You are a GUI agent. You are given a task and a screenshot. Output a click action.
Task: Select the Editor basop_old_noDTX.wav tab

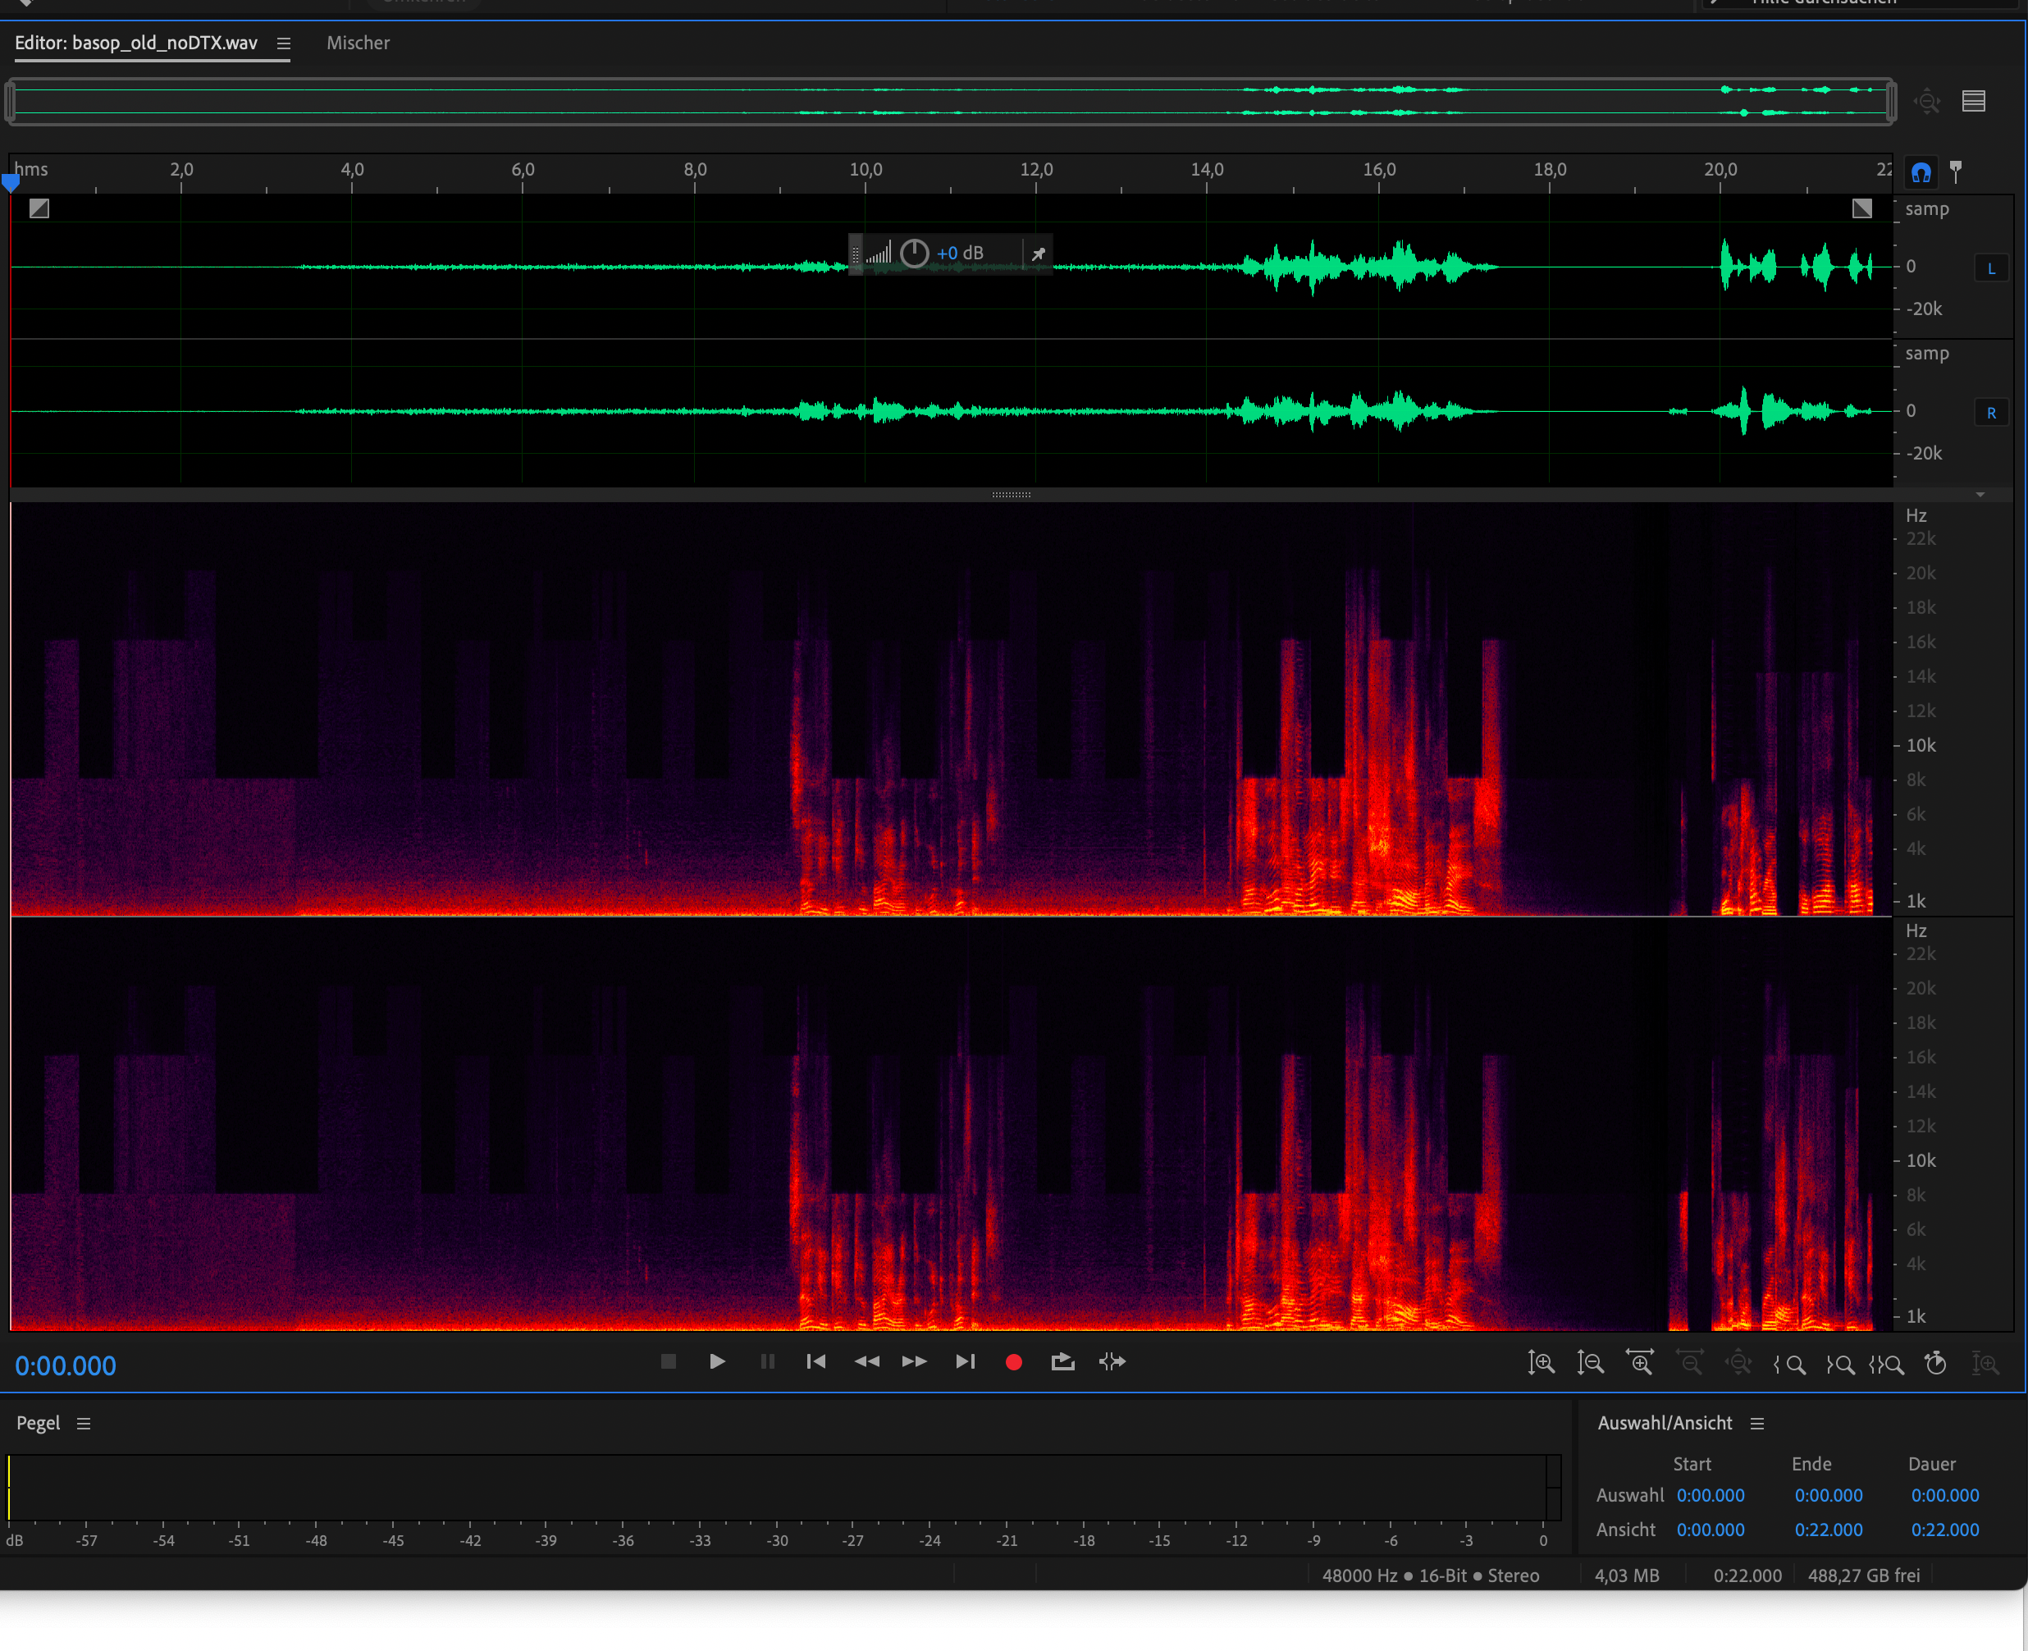click(136, 43)
